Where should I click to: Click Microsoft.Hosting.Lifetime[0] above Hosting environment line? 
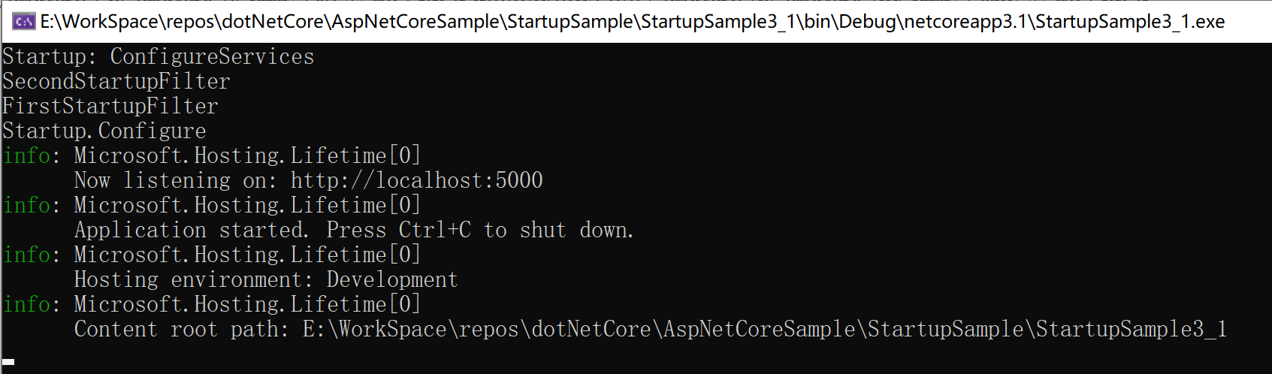pos(246,255)
